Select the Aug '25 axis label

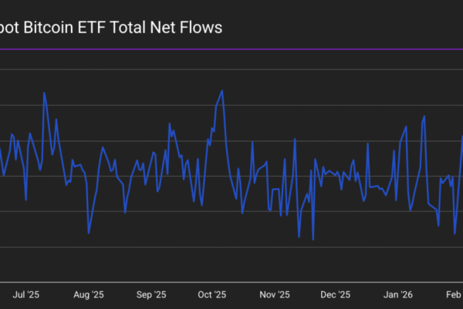[x=88, y=294]
